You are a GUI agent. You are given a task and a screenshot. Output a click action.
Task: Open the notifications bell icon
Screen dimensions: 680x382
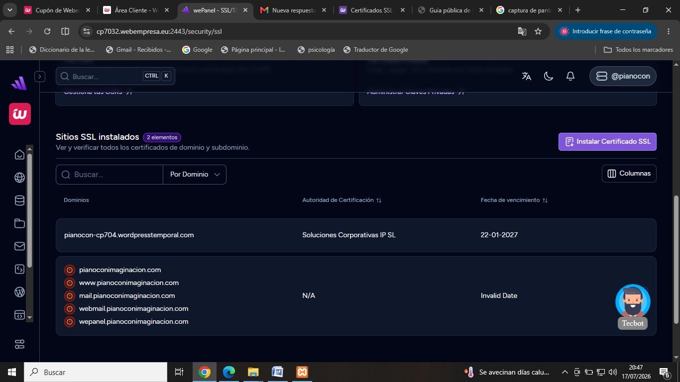570,76
